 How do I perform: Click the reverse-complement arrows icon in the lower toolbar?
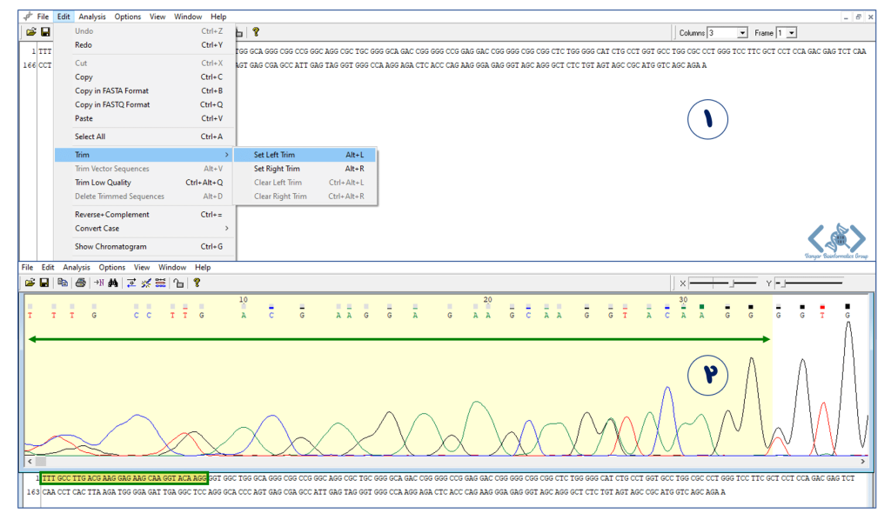(x=131, y=283)
